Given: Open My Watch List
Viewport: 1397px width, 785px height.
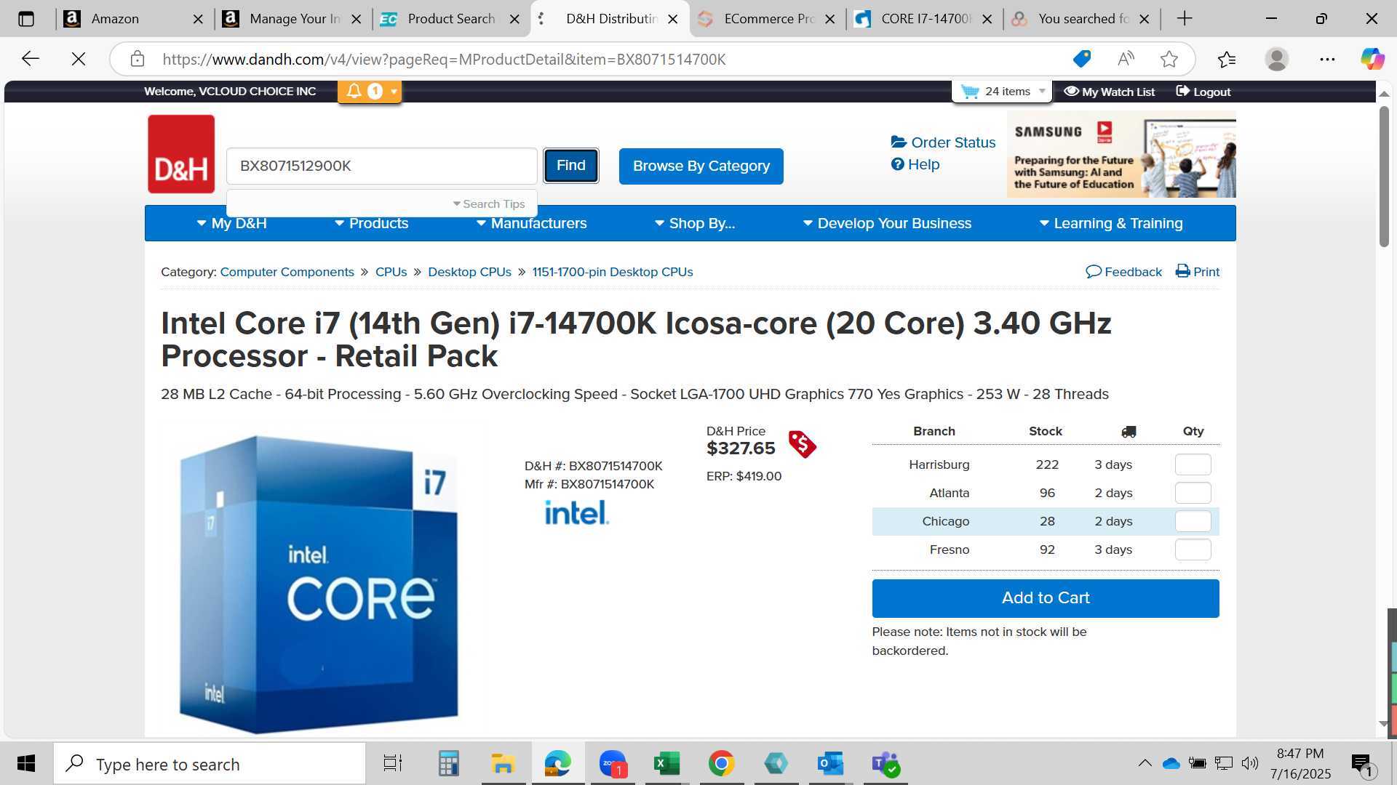Looking at the screenshot, I should click(x=1110, y=92).
